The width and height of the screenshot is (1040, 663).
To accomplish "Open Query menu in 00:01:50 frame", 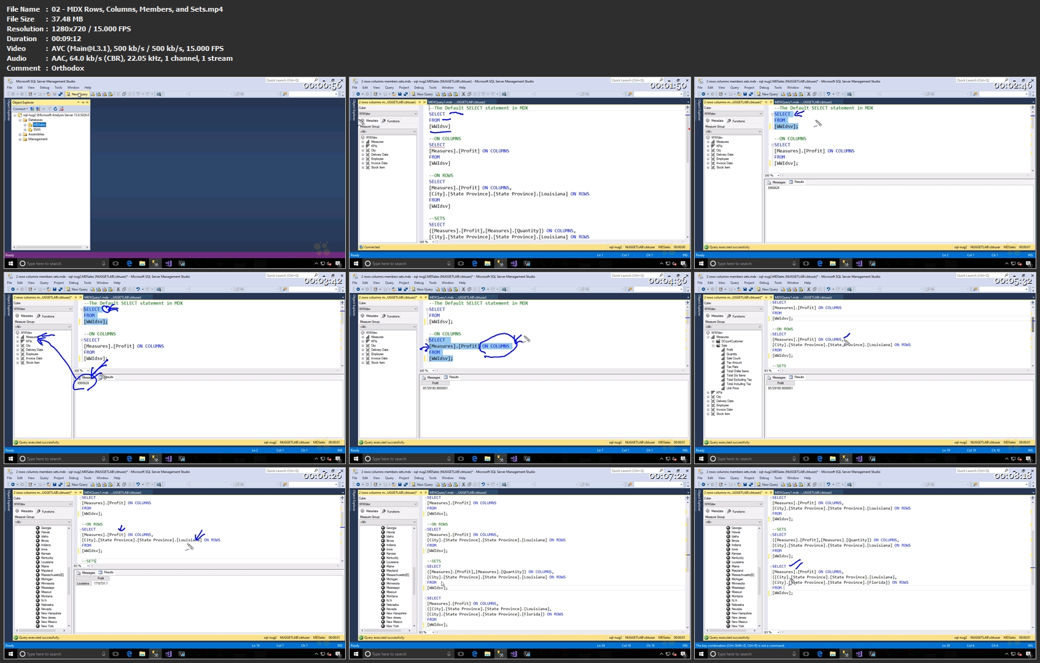I will pyautogui.click(x=389, y=87).
